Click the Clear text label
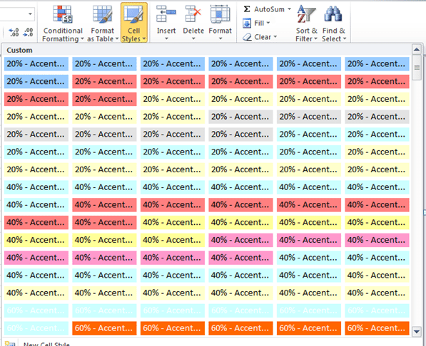426x346 pixels. pyautogui.click(x=263, y=37)
